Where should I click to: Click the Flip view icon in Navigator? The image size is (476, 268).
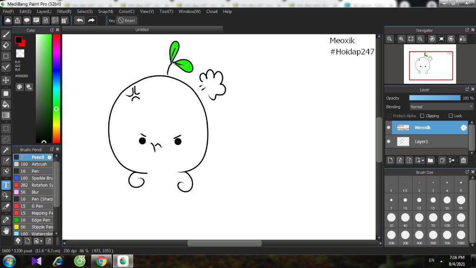[463, 39]
